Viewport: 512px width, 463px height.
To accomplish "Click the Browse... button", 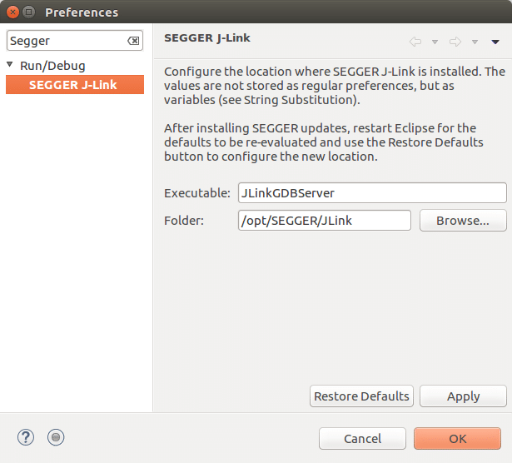I will (x=463, y=221).
